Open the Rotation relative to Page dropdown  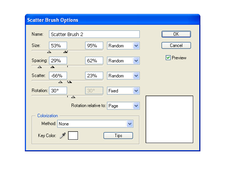(123, 106)
